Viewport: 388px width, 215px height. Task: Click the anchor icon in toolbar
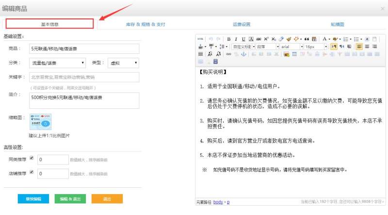(244, 54)
